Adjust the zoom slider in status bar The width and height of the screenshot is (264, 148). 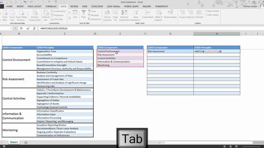click(x=251, y=146)
